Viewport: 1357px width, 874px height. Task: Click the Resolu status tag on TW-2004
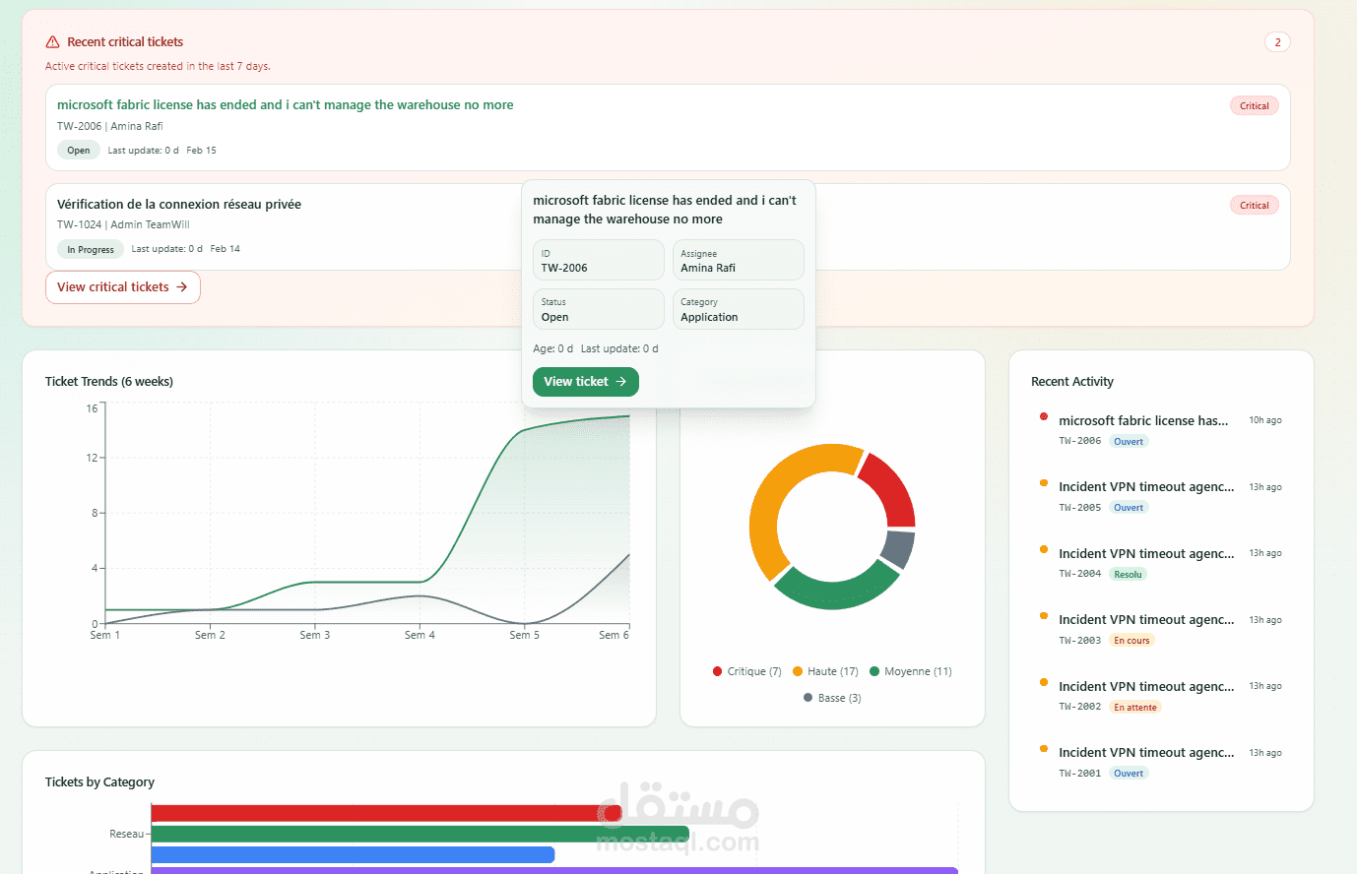[x=1128, y=575]
